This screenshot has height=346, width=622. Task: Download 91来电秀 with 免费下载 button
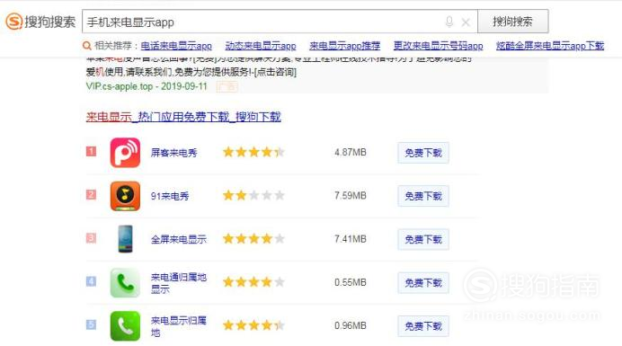pyautogui.click(x=423, y=196)
